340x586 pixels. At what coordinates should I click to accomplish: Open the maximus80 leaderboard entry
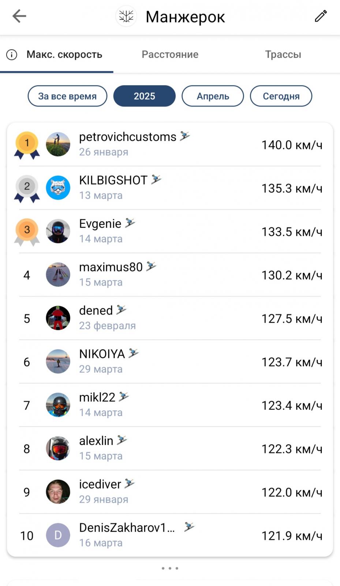170,275
